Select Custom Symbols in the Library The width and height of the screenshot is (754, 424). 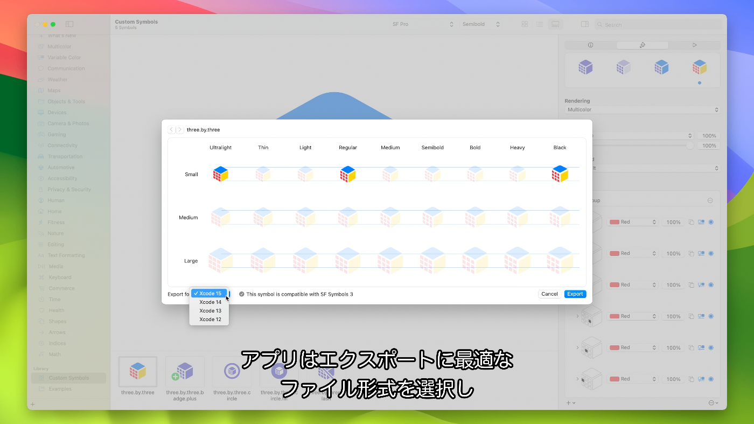[x=68, y=378]
